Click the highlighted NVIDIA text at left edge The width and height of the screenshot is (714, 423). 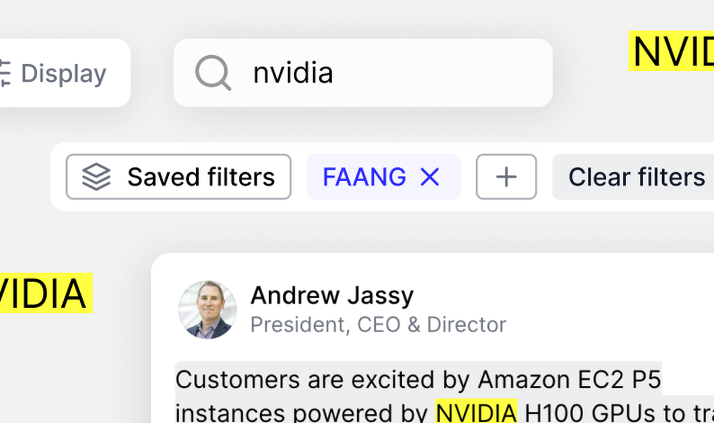tap(46, 293)
